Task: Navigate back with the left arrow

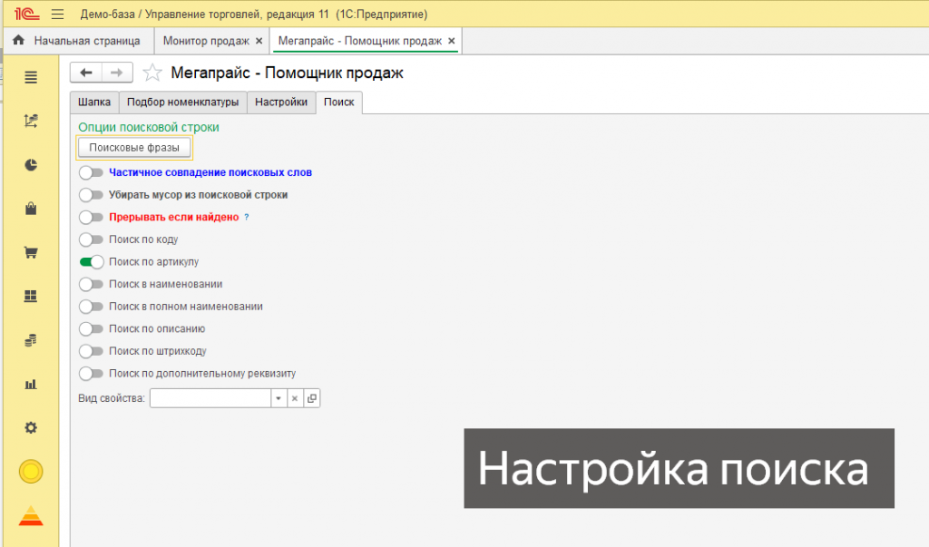Action: coord(86,73)
